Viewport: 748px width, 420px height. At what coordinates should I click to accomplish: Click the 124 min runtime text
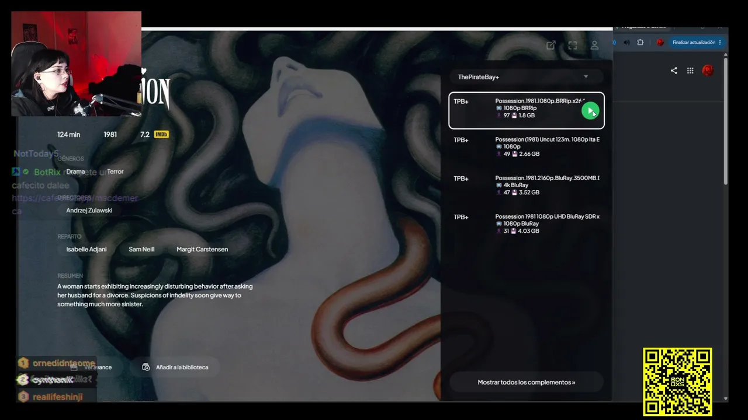[x=68, y=135]
